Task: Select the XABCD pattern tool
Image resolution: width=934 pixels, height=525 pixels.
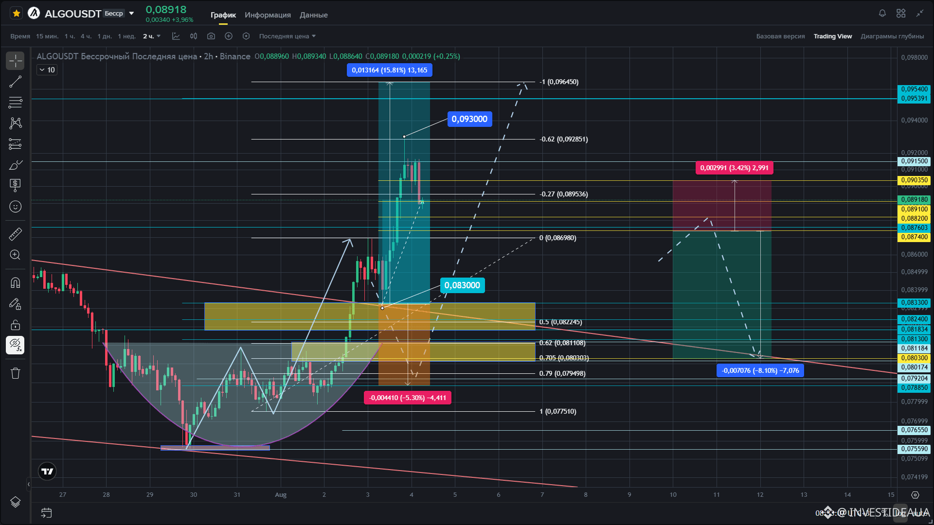Action: click(16, 123)
